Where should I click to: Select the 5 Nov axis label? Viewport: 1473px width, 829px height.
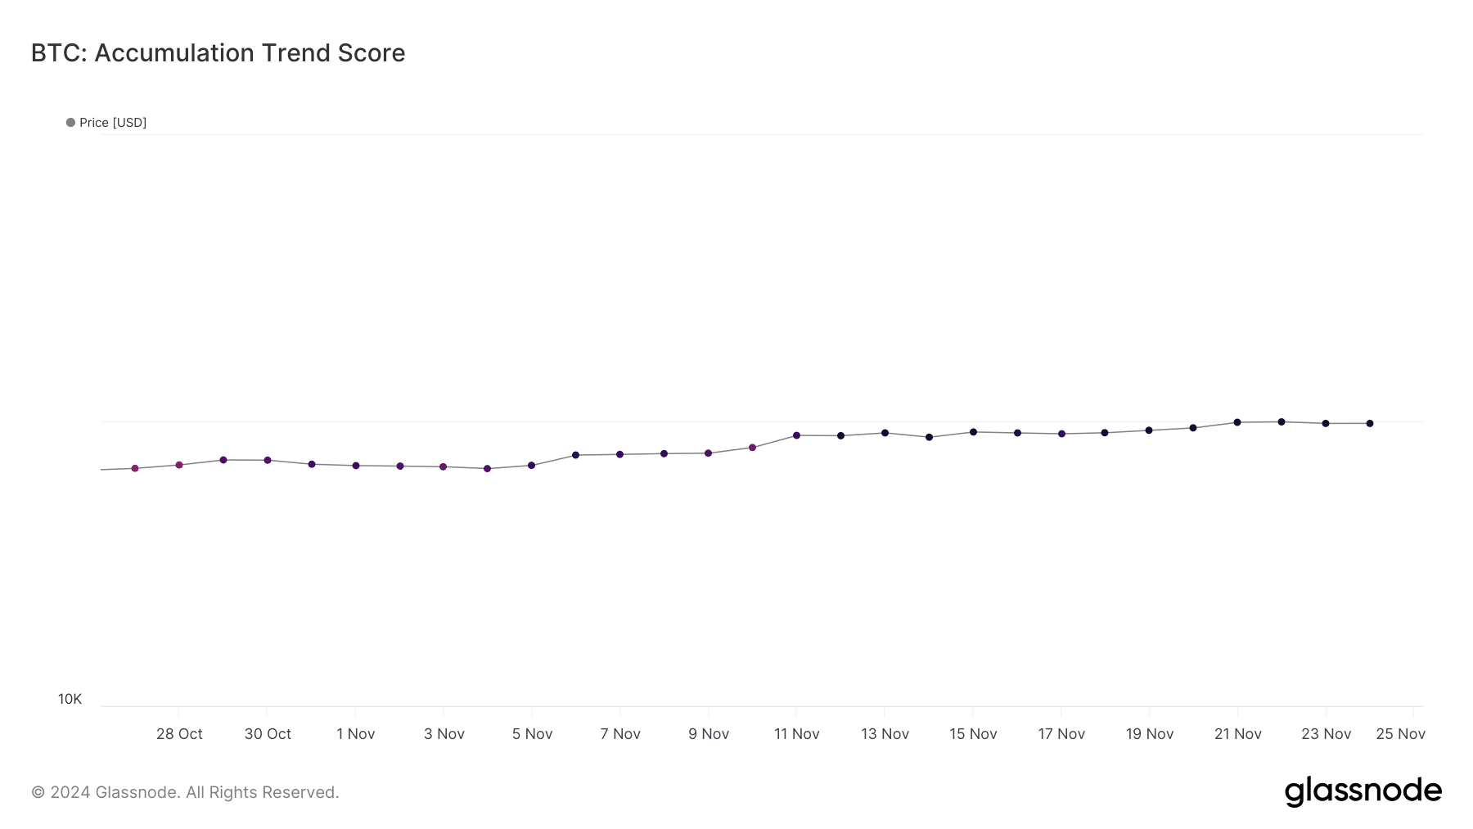click(x=533, y=734)
